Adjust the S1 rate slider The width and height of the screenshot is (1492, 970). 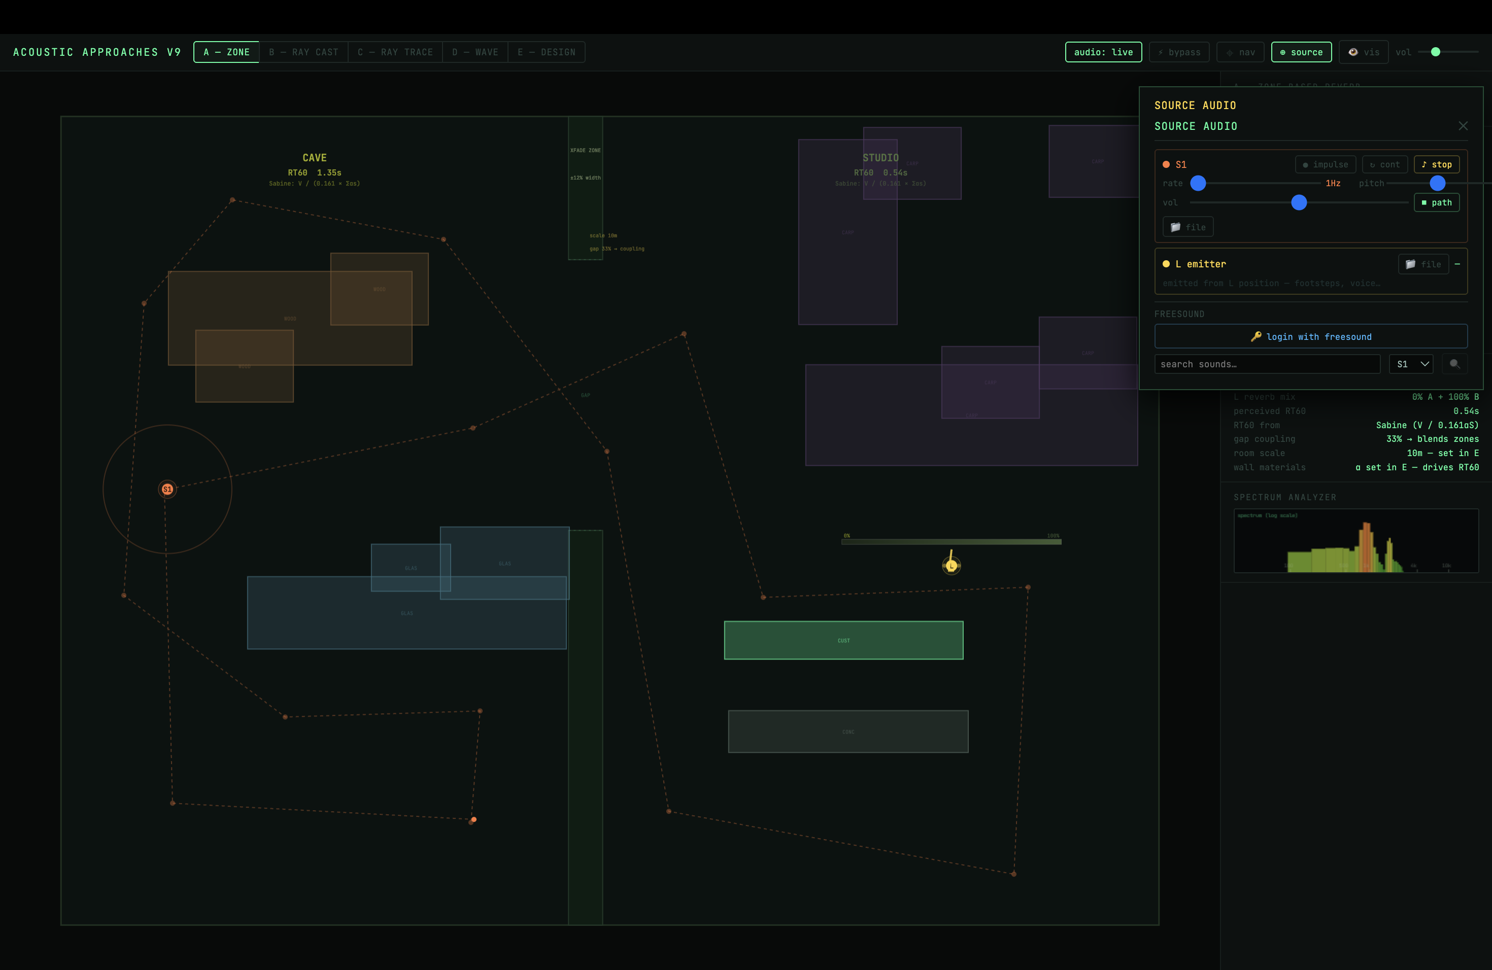(1255, 183)
